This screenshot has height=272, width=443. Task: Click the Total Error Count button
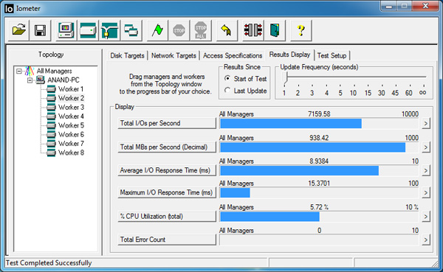click(167, 240)
